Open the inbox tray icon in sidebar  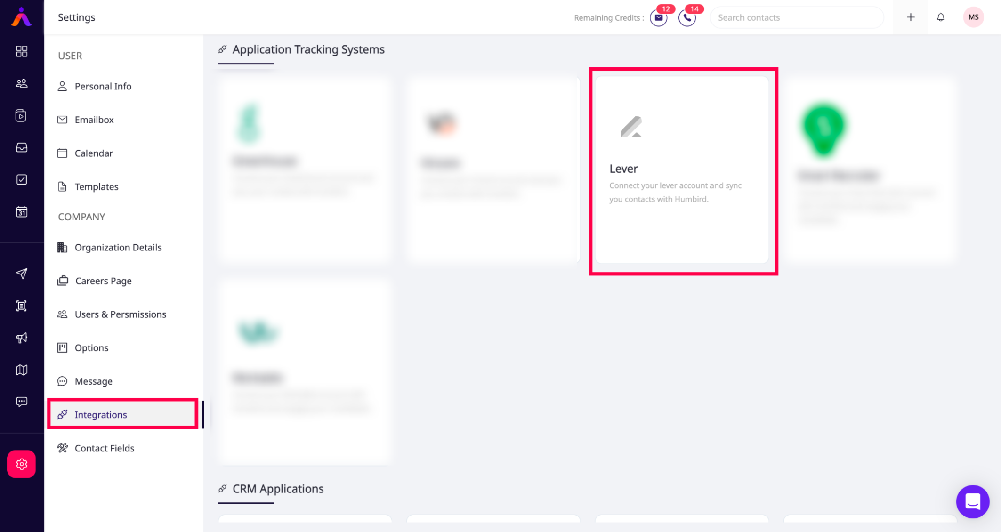21,147
